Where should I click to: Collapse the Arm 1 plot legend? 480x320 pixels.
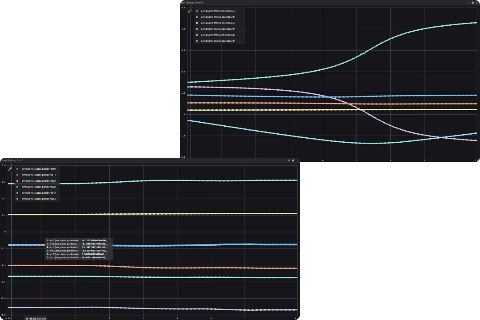click(x=189, y=11)
